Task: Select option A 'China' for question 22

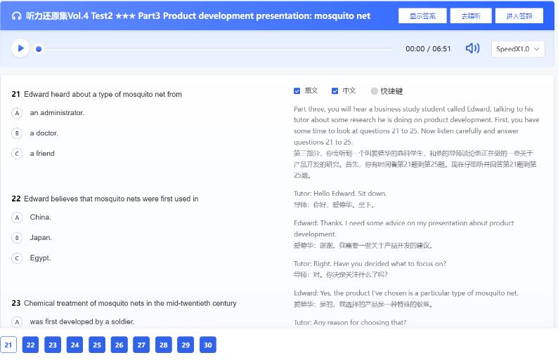Action: (17, 218)
